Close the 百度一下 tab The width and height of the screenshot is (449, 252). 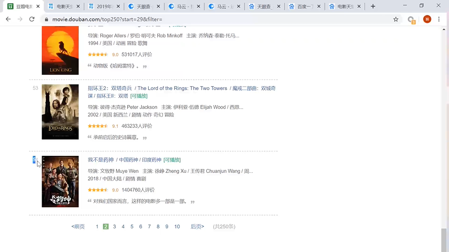pos(319,6)
